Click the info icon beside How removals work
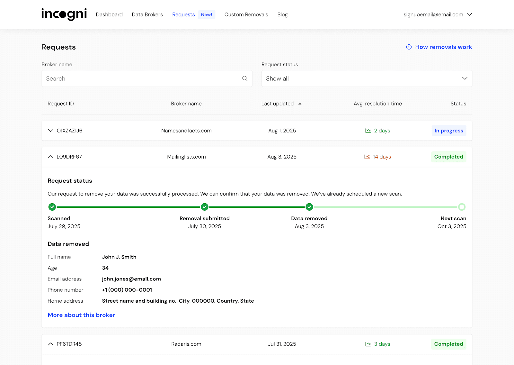This screenshot has width=514, height=365. [x=409, y=47]
